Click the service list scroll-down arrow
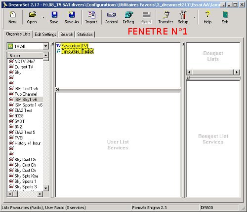Viewport: 247px width, 212px height. pyautogui.click(x=46, y=188)
